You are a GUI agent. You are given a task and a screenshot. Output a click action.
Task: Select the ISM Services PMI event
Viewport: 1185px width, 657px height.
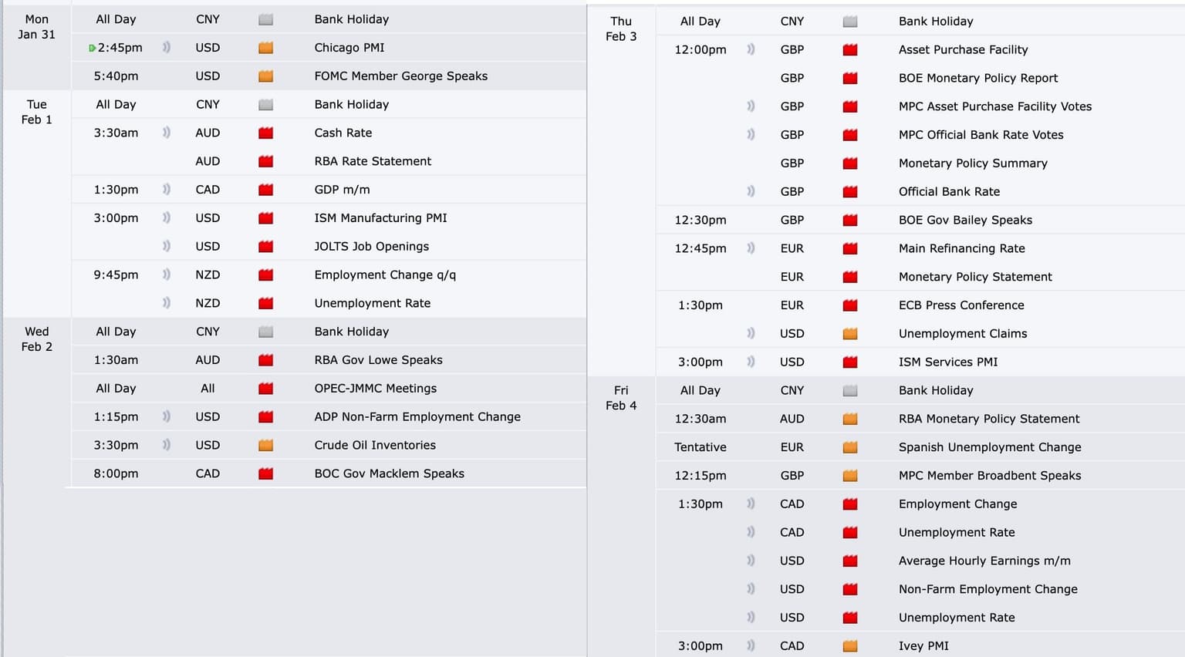pyautogui.click(x=947, y=362)
